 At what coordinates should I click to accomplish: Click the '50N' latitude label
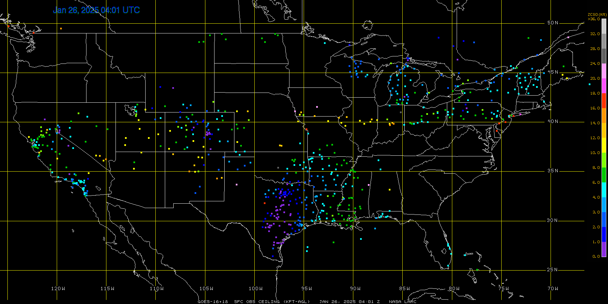(553, 23)
